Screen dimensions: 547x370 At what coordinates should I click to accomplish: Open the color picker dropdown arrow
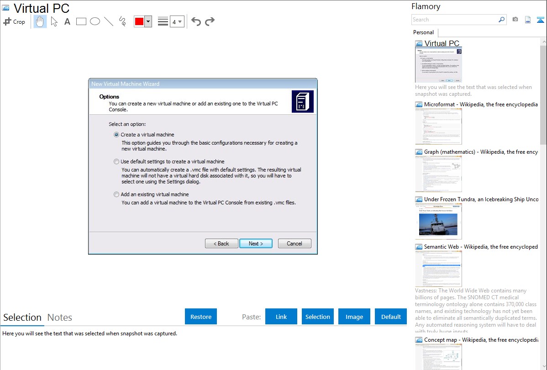click(x=148, y=21)
